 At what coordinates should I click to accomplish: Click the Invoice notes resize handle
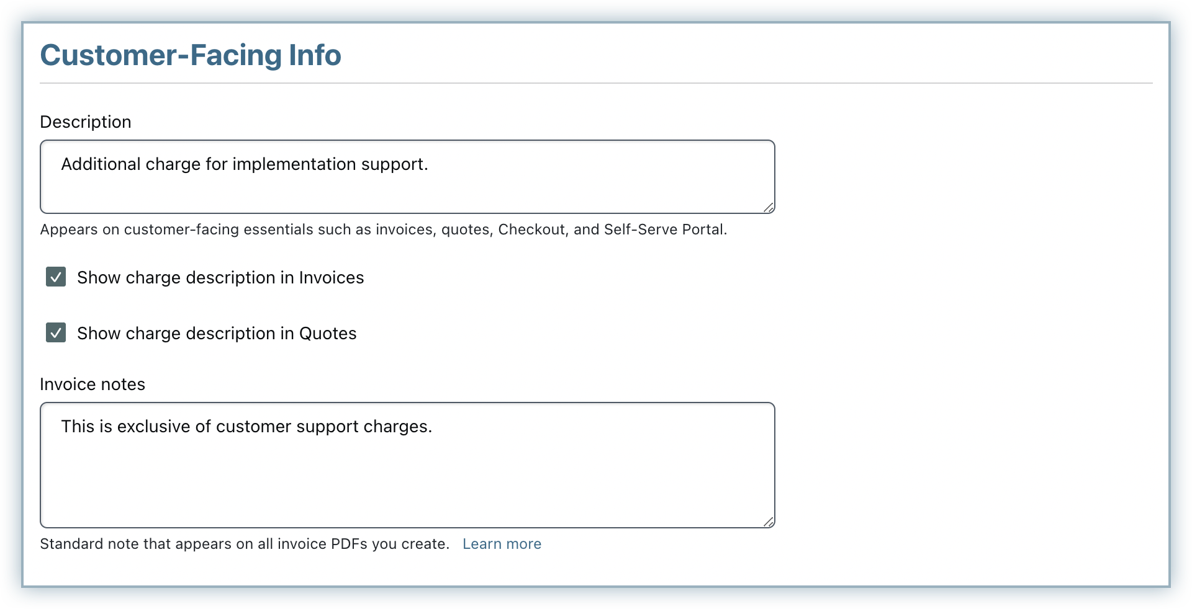[769, 522]
